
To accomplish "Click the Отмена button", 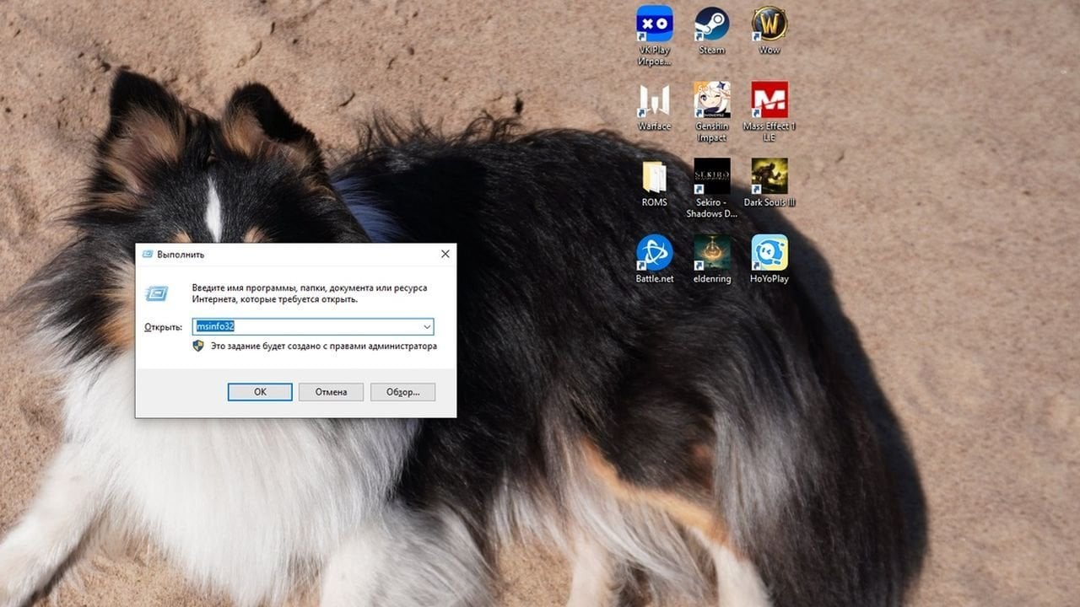I will (331, 392).
